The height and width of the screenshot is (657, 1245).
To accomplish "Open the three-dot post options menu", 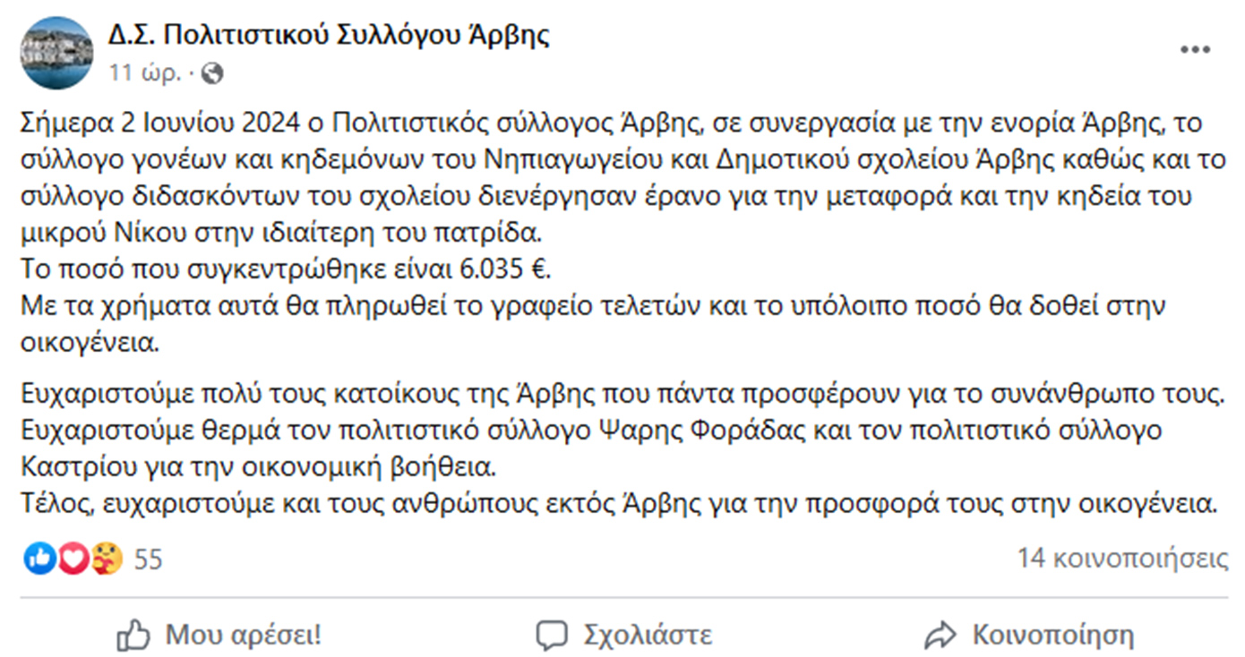I will (x=1195, y=51).
